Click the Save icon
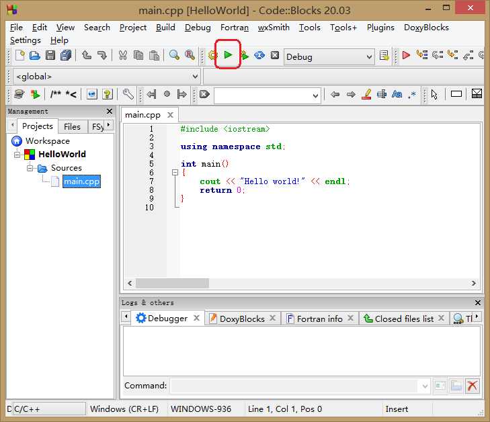 tap(50, 56)
